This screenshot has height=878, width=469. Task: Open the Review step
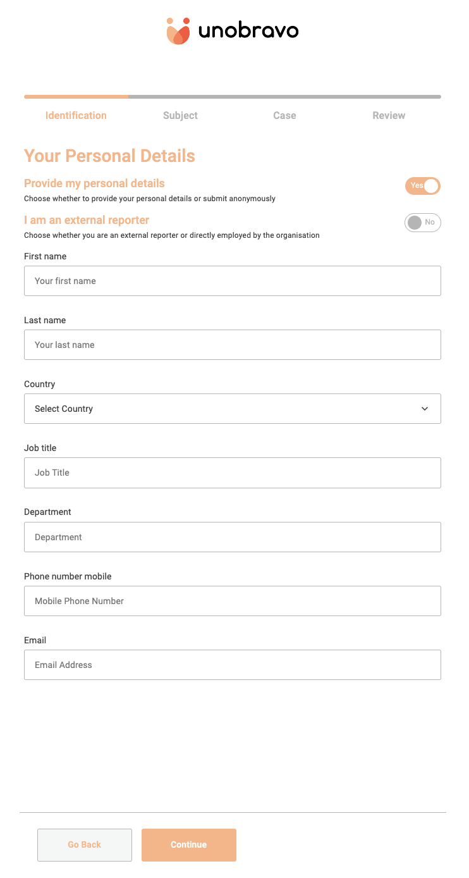pos(389,116)
